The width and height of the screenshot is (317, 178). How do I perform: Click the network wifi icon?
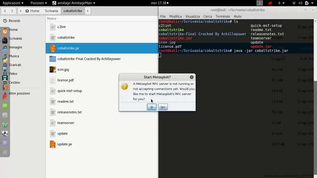pyautogui.click(x=294, y=3)
